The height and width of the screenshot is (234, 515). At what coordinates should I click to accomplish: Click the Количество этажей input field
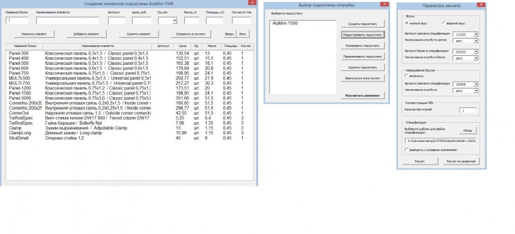point(468,111)
